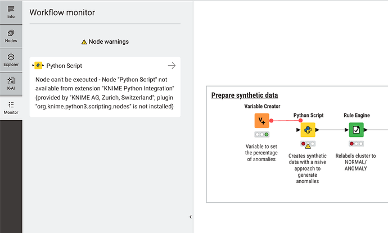388x233 pixels.
Task: Click the Workflow monitor heading
Action: click(x=62, y=12)
